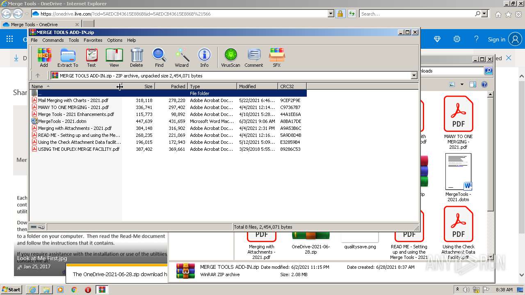Open IE Tools gear icon
Viewport: 525px width, 295px height.
[518, 14]
